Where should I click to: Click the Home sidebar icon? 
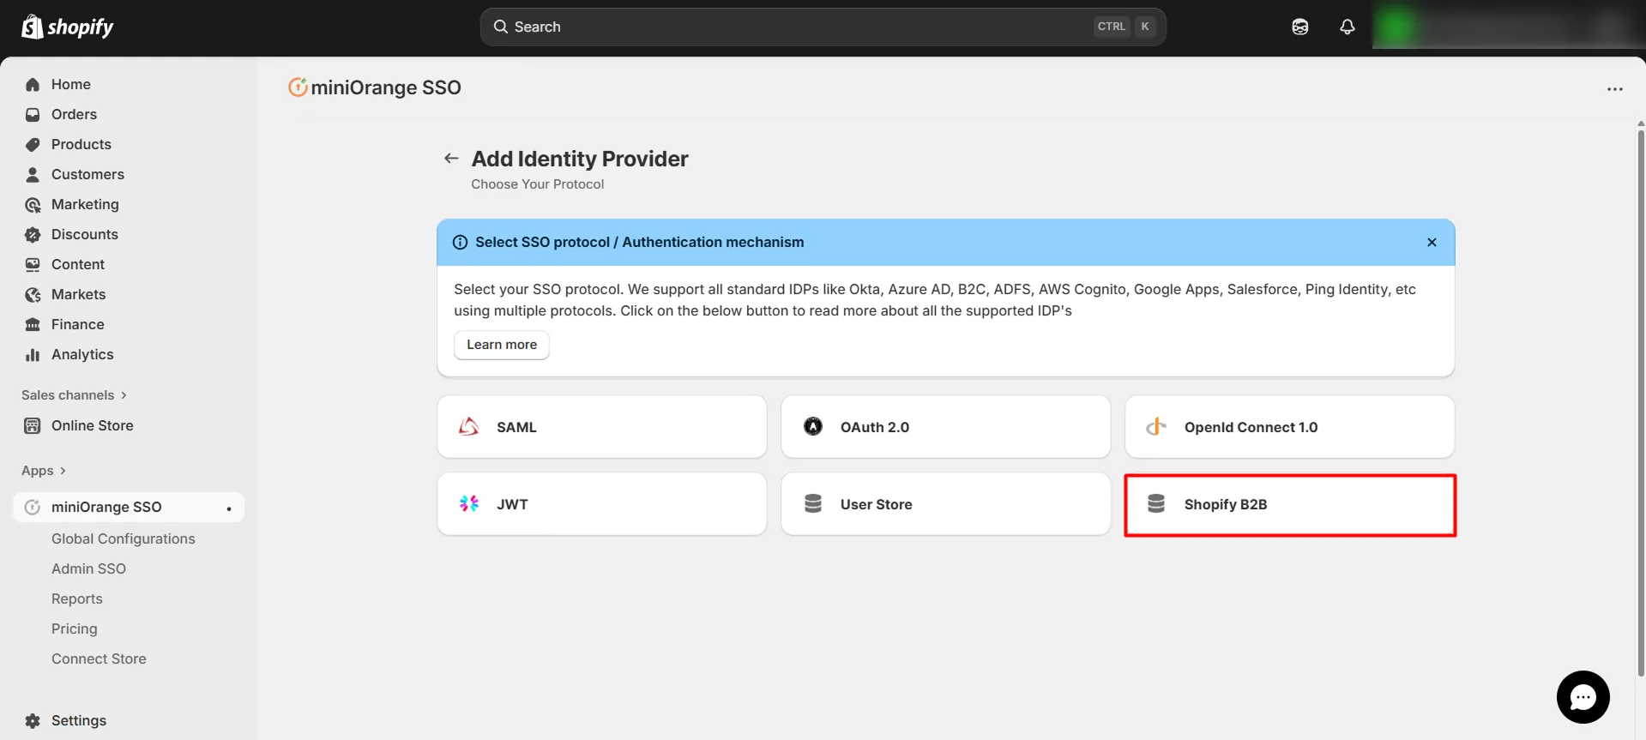point(33,84)
